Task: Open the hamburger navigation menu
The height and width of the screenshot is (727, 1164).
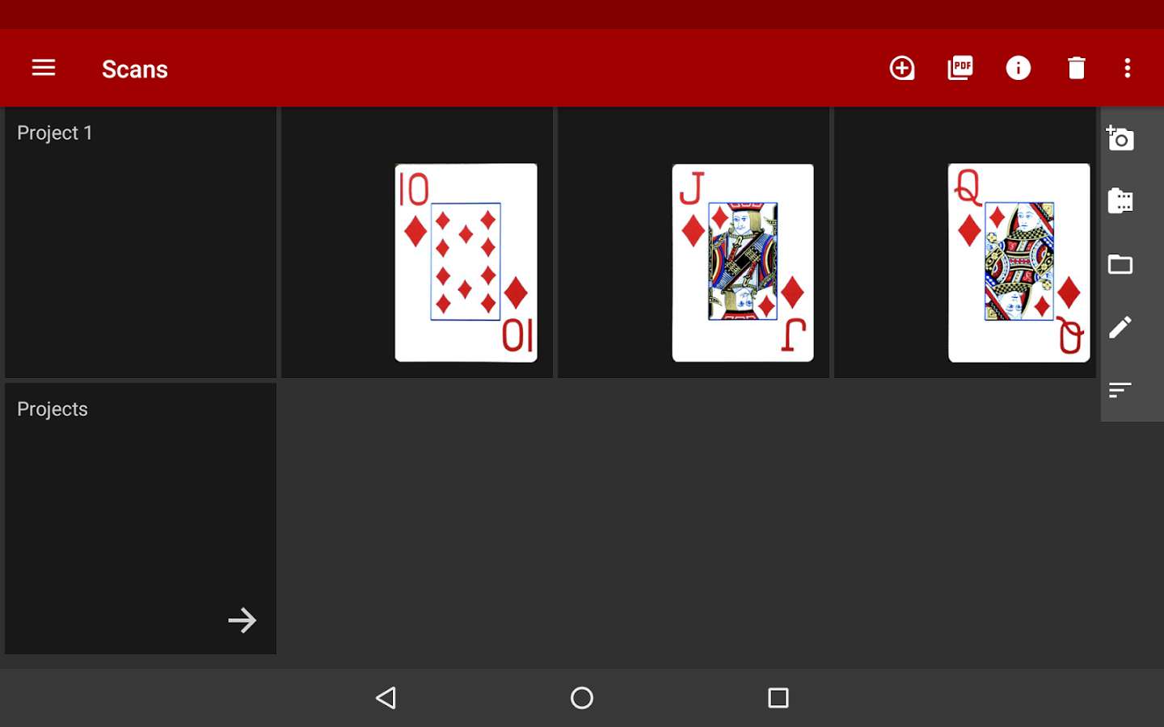Action: pyautogui.click(x=44, y=68)
